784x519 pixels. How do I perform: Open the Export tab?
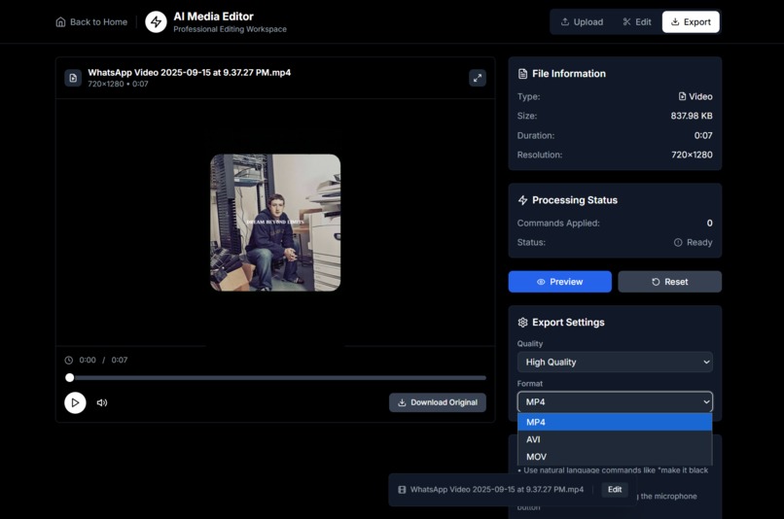[691, 22]
